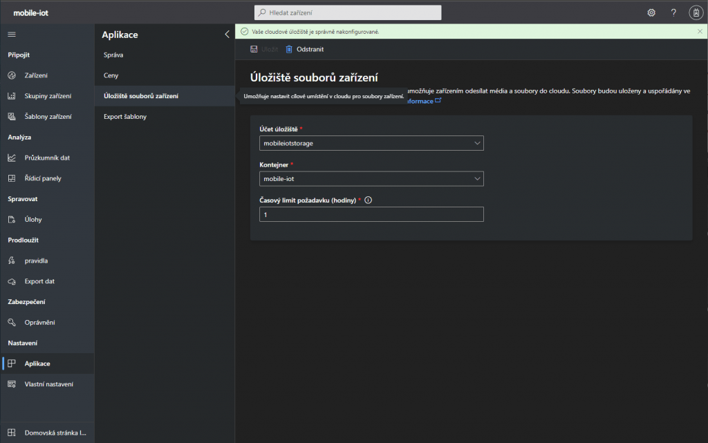
Task: Toggle the hamburger navigation menu
Action: coord(12,35)
